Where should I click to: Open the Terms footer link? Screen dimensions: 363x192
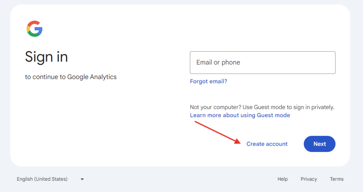pyautogui.click(x=337, y=179)
